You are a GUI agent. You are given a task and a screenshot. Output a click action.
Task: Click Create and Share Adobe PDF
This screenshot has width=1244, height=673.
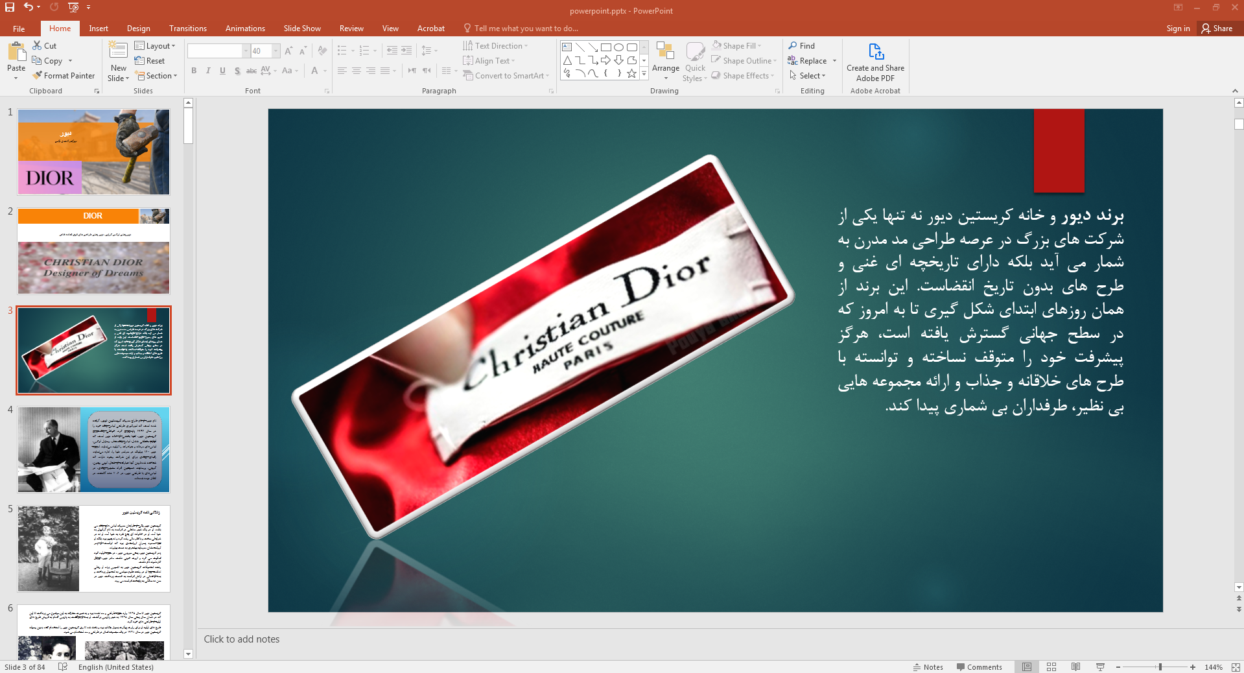875,62
